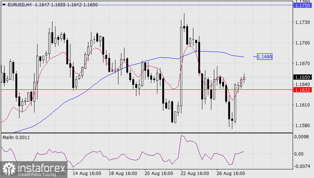Click the 1.1610 price axis value

coord(302,105)
